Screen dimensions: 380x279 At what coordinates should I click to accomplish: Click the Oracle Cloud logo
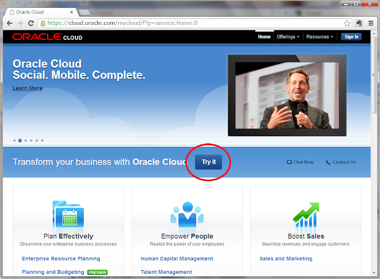[47, 37]
